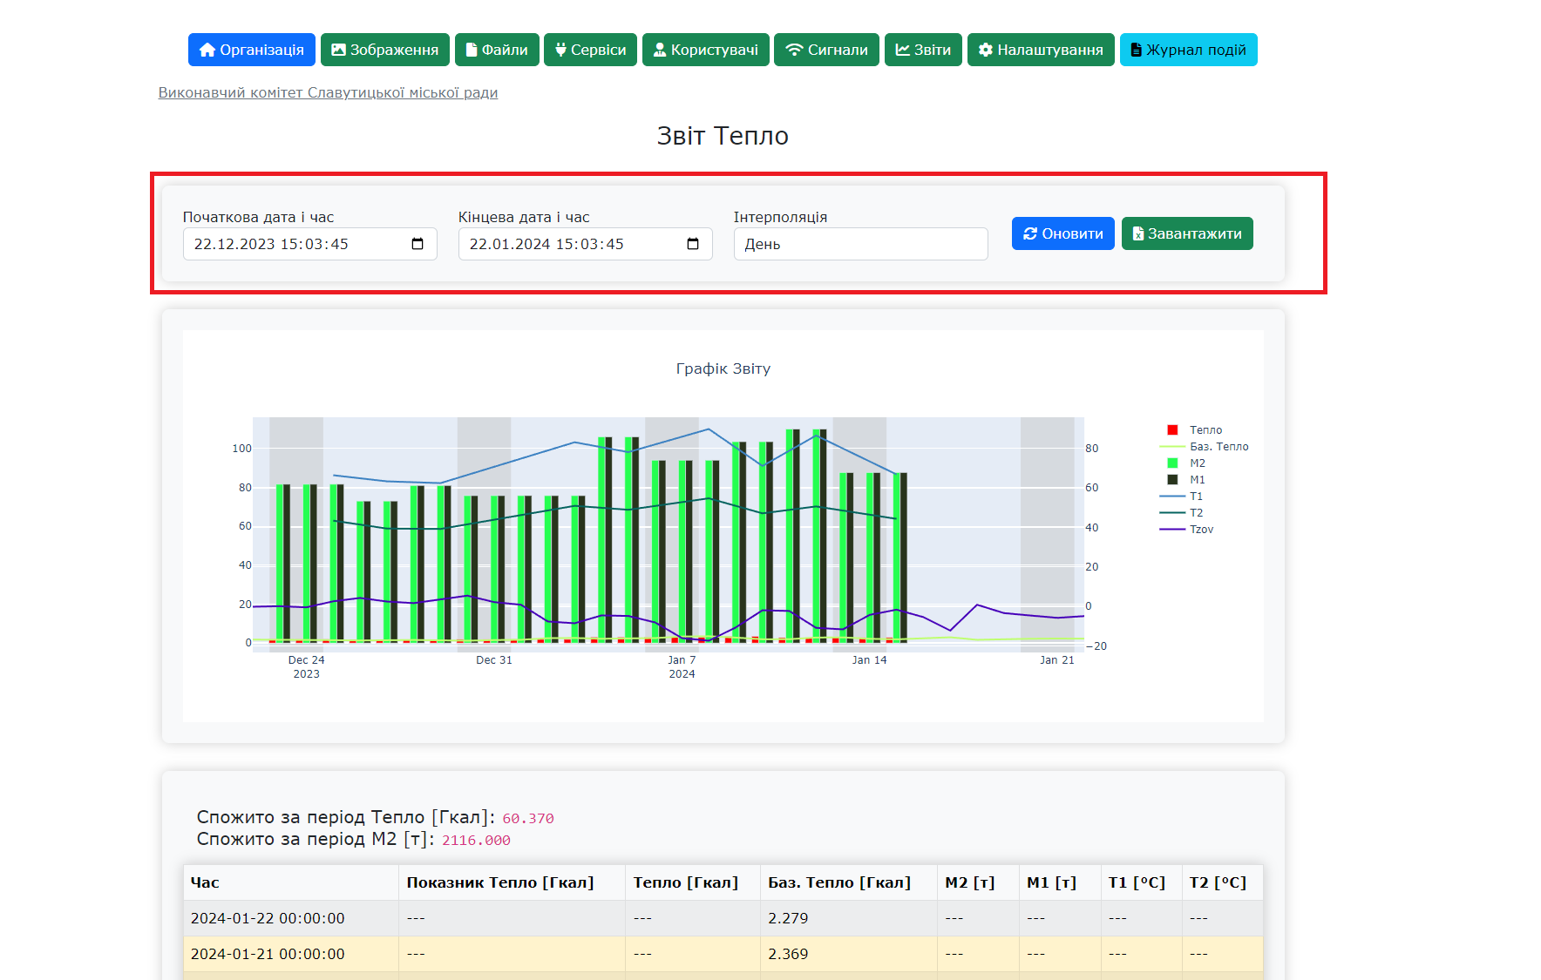Toggle Тепло series in chart legend
This screenshot has height=980, width=1541.
[x=1205, y=430]
